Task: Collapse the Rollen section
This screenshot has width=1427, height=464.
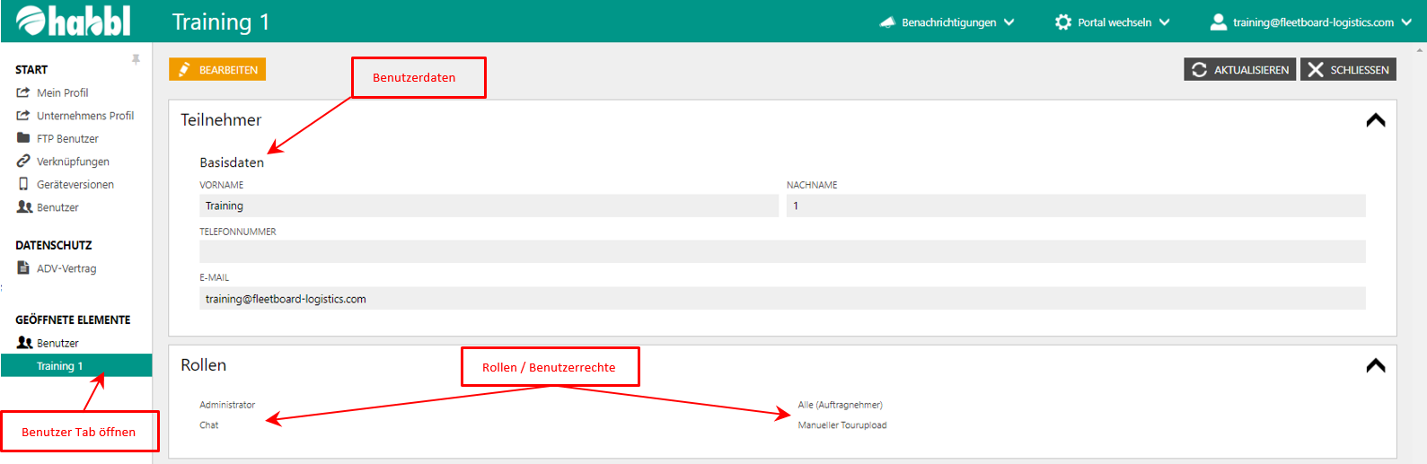Action: click(1375, 365)
